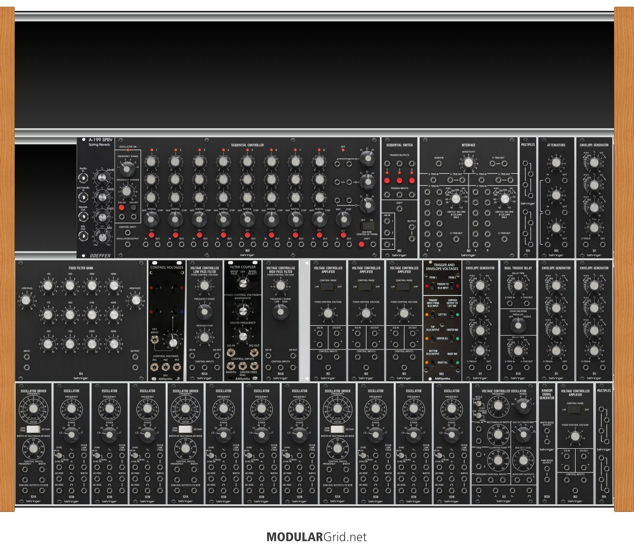Click the IN3 jack on Control Voltages

[177, 367]
